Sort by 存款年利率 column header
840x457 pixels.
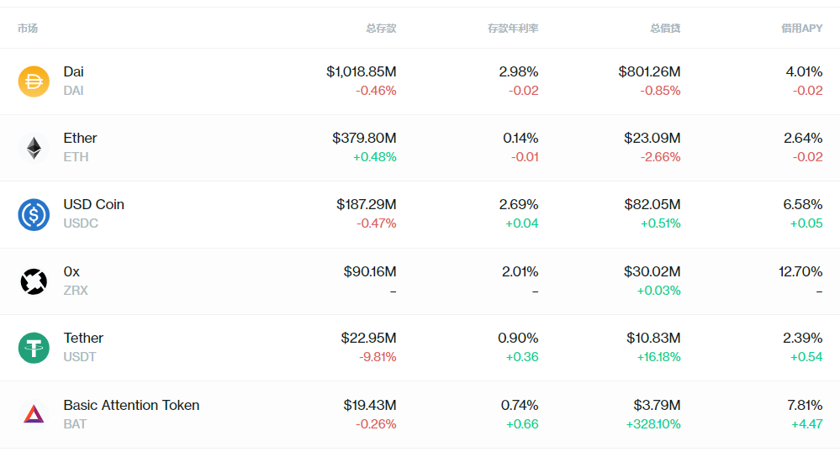pyautogui.click(x=513, y=29)
